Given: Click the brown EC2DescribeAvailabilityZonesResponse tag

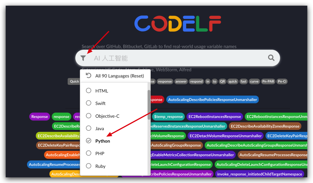Looking at the screenshot, I should pyautogui.click(x=265, y=126).
